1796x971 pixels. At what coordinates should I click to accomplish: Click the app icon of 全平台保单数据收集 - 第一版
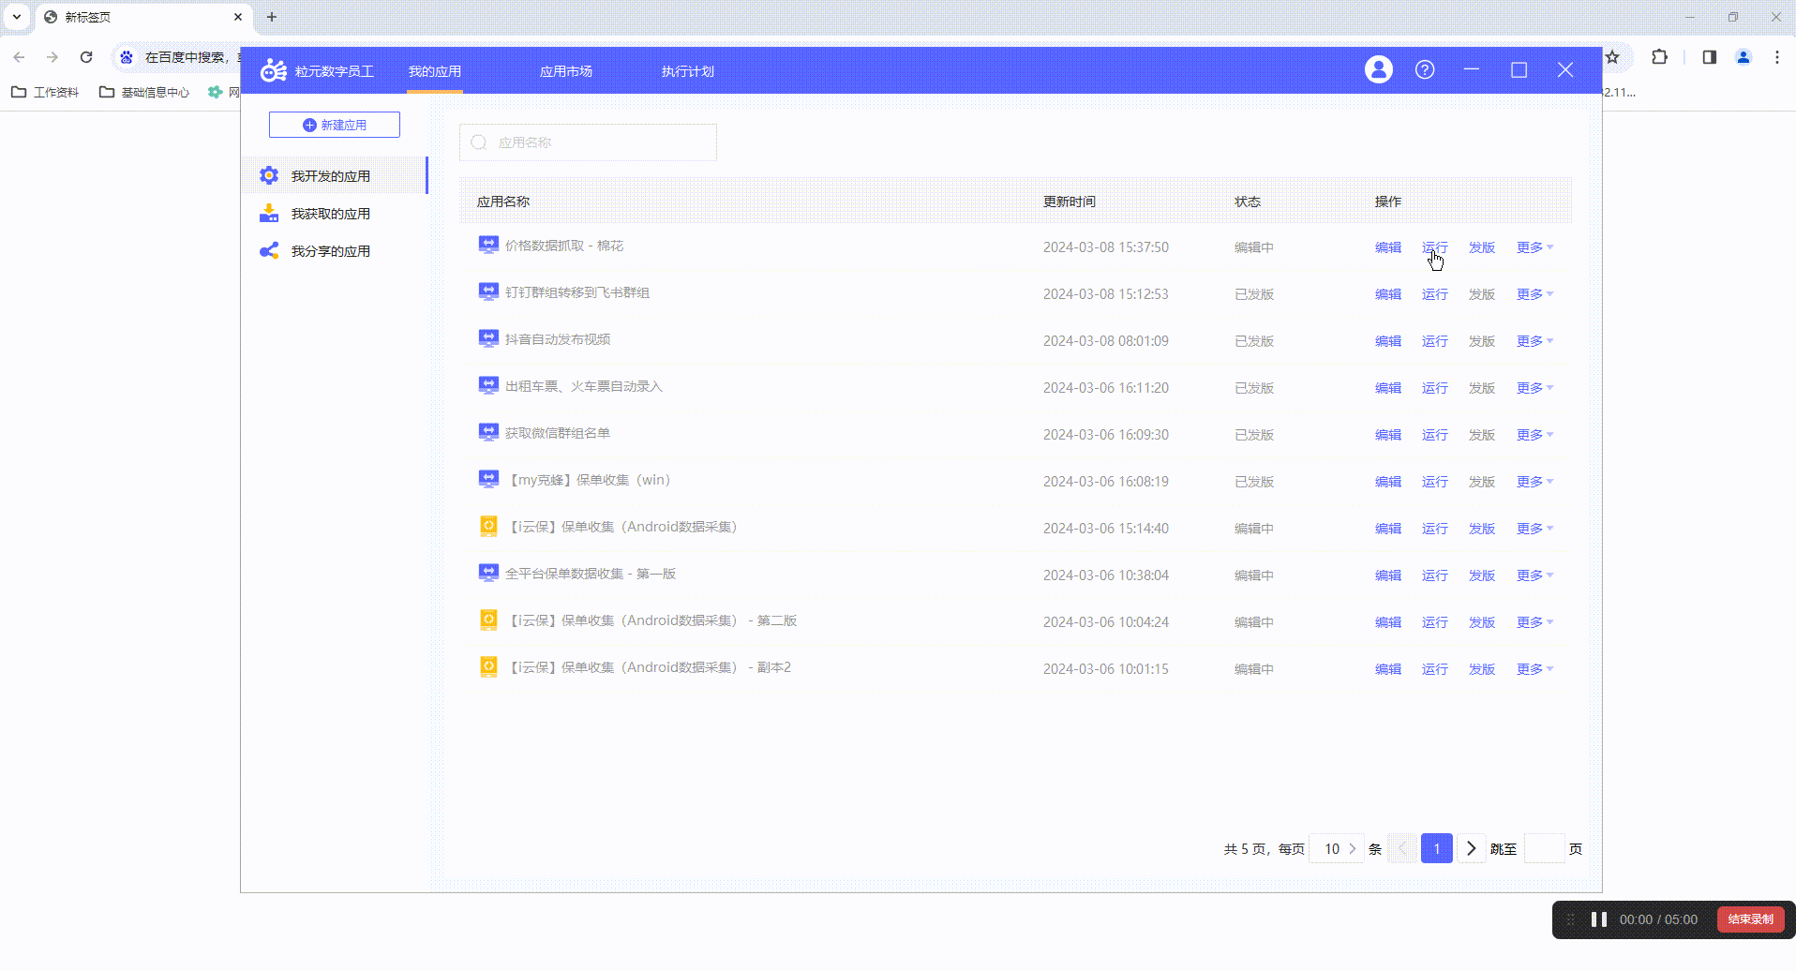tap(488, 573)
